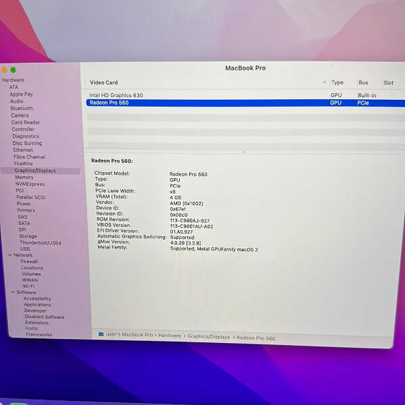The width and height of the screenshot is (405, 405).
Task: Click the laptop icon in path bar
Action: (x=101, y=334)
